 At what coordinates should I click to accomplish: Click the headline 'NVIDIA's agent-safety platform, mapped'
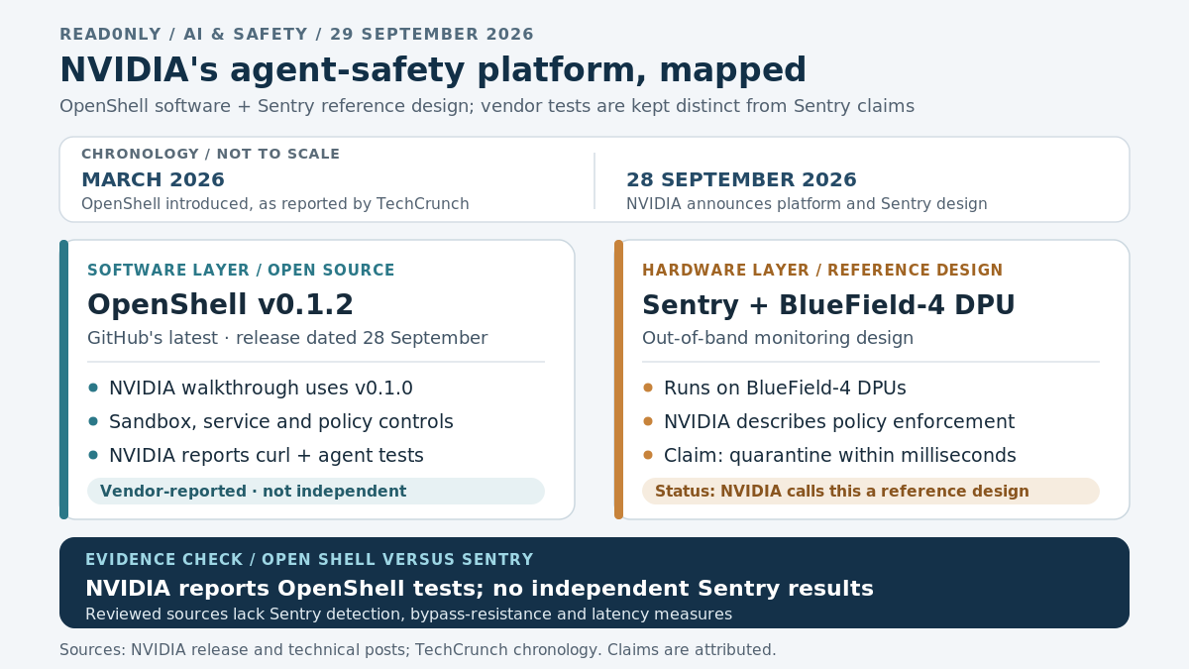433,70
